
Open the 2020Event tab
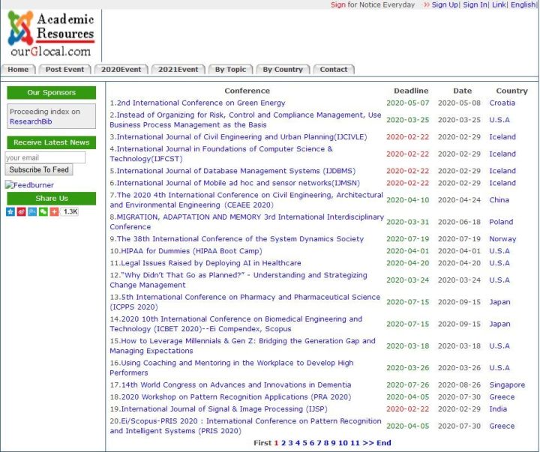click(x=121, y=69)
